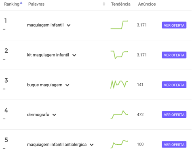Sort by Ranking column arrow
Viewport: 192px width, 156px height.
[21, 3]
